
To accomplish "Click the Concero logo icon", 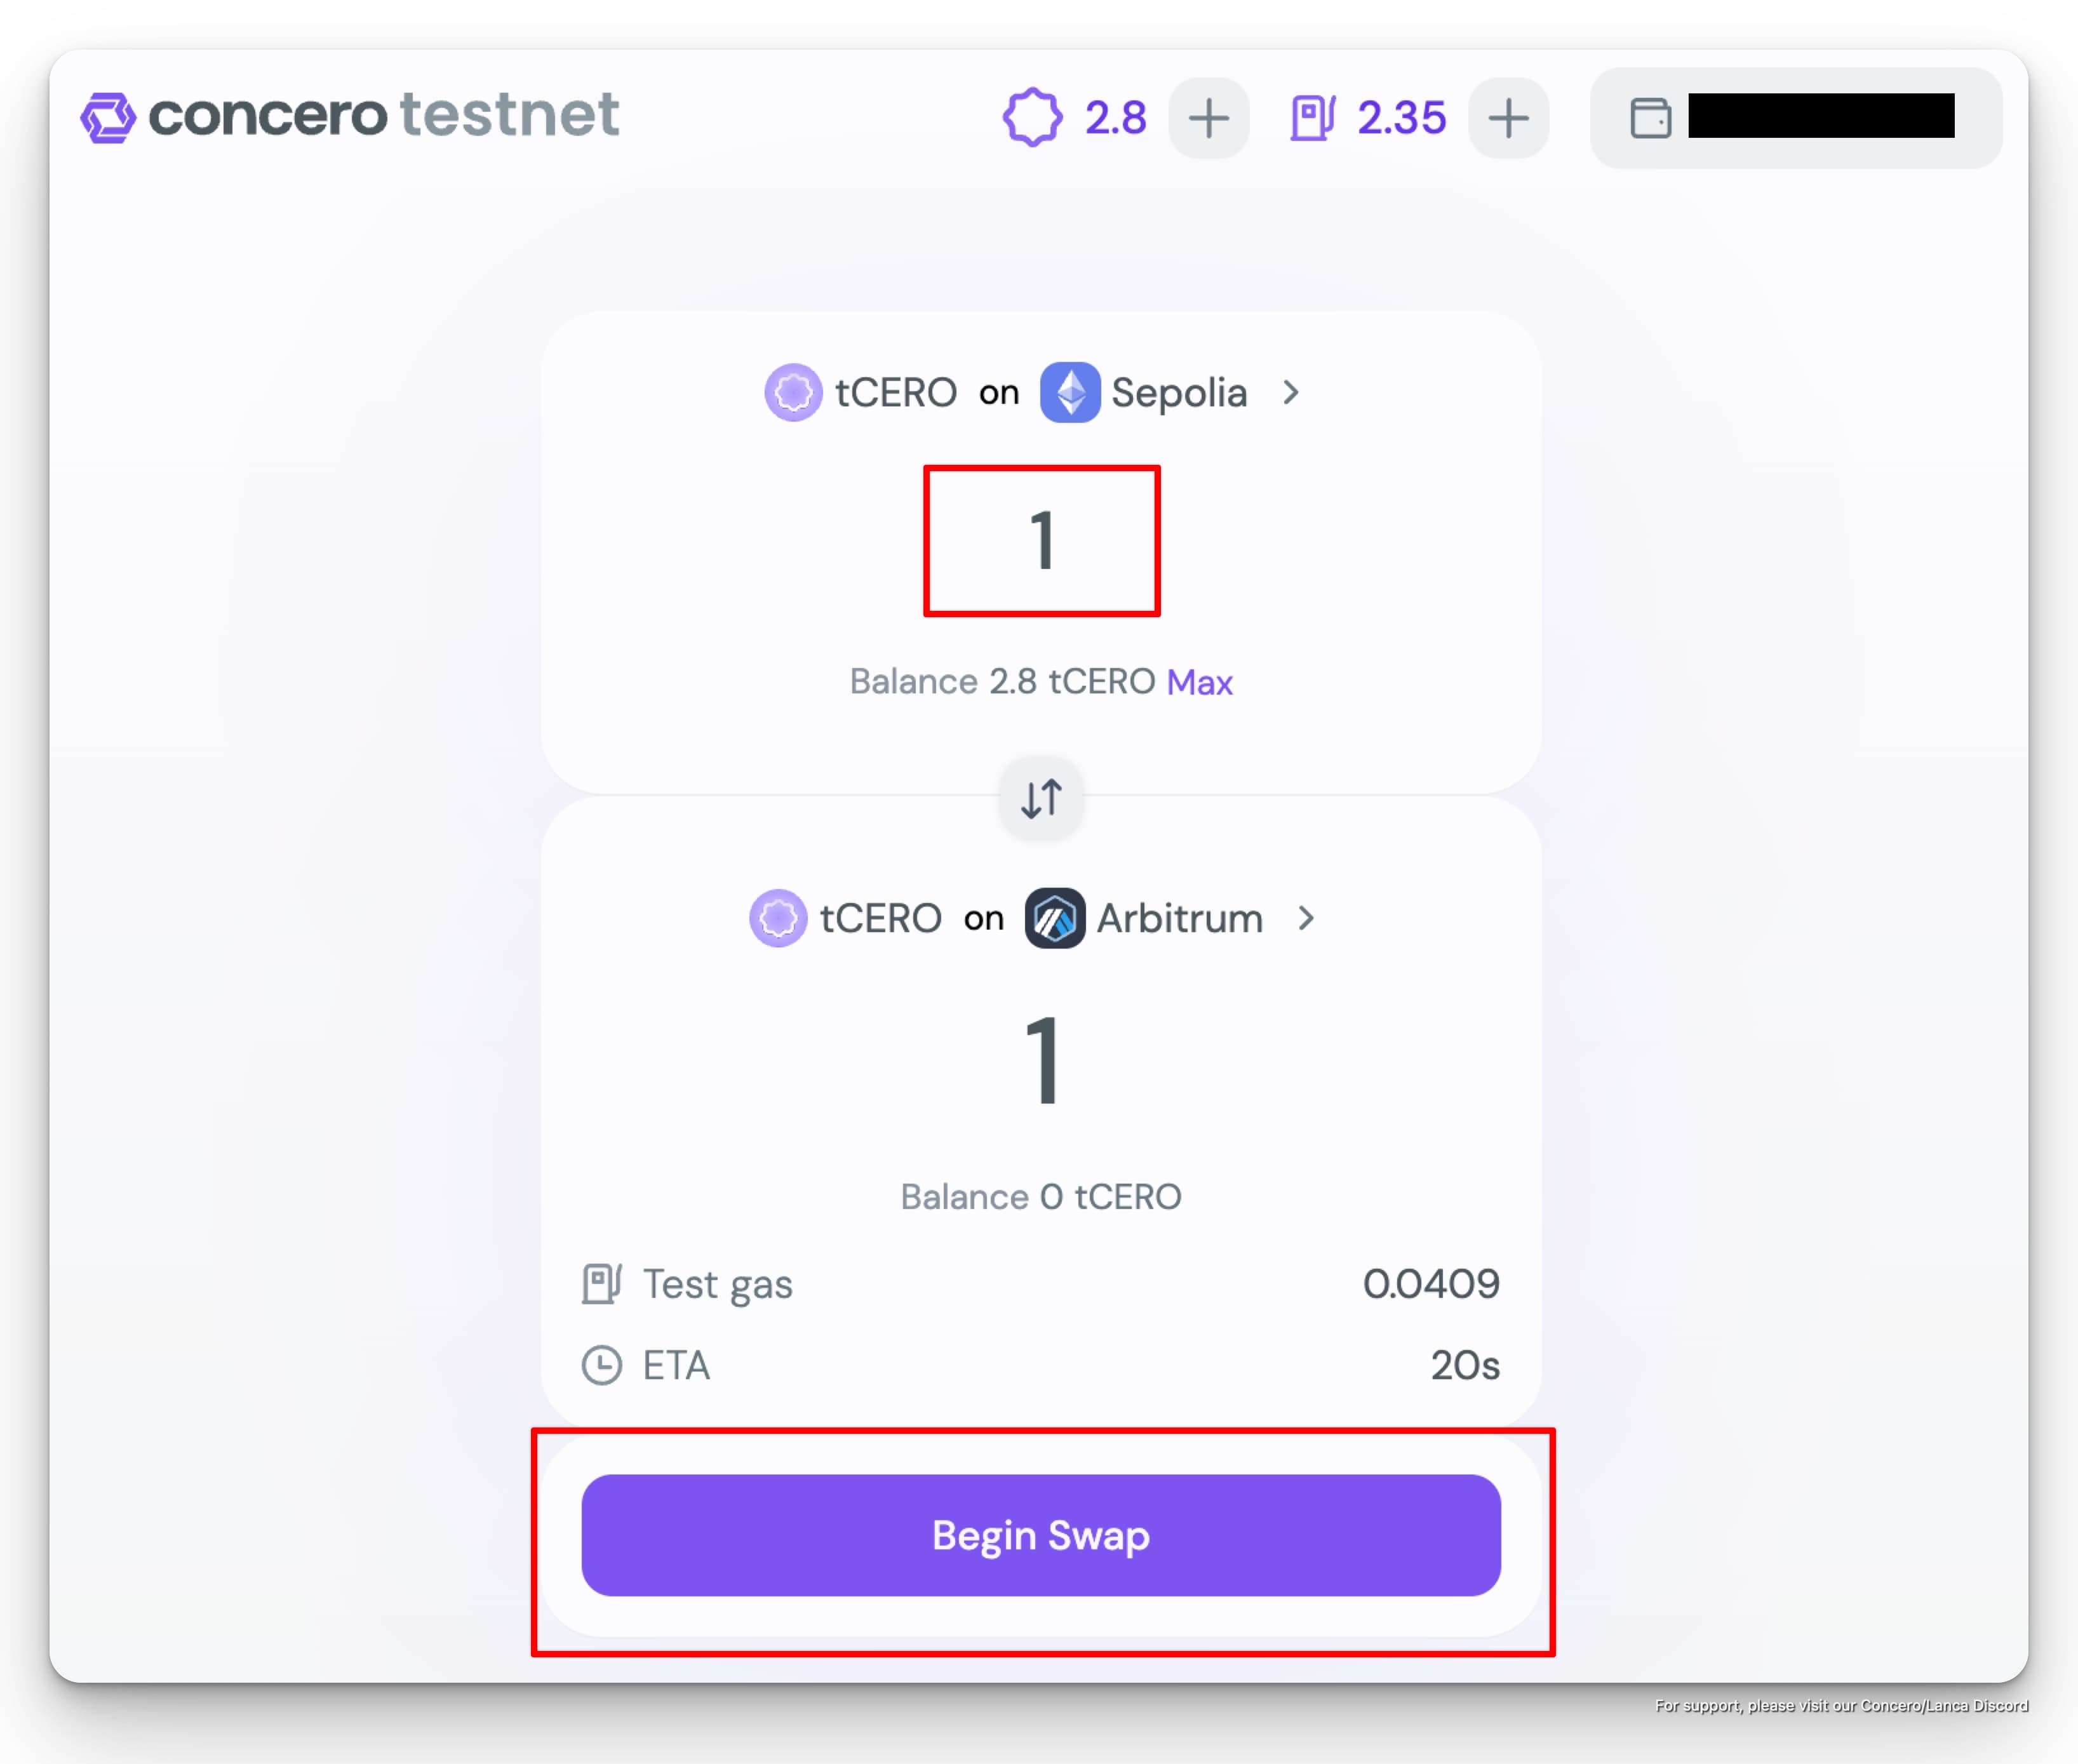I will 108,117.
